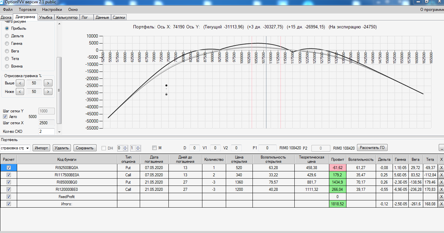The image size is (444, 233).
Task: Select the Тета radio button
Action: click(7, 59)
